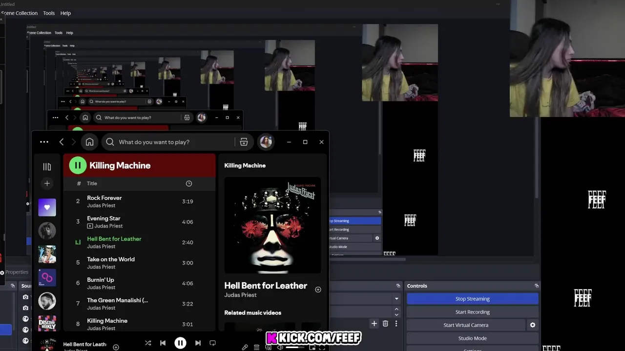Open the Judas Priest artist link under the large song title
This screenshot has height=351, width=625.
click(x=240, y=295)
